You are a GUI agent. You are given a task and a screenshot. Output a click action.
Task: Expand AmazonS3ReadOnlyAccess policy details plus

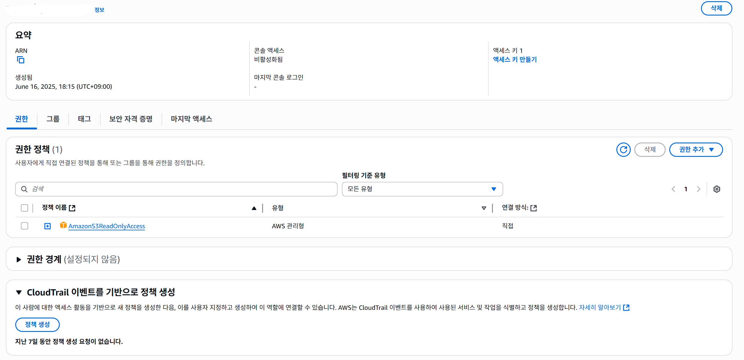(x=48, y=226)
